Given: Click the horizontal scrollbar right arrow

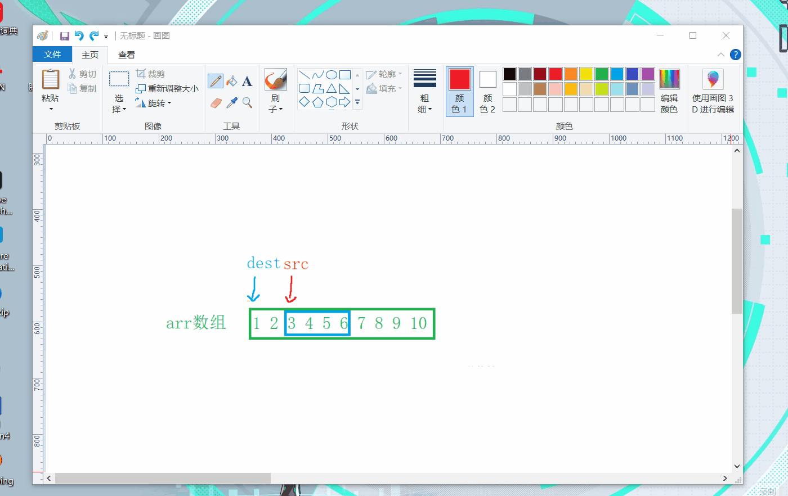Looking at the screenshot, I should 725,478.
